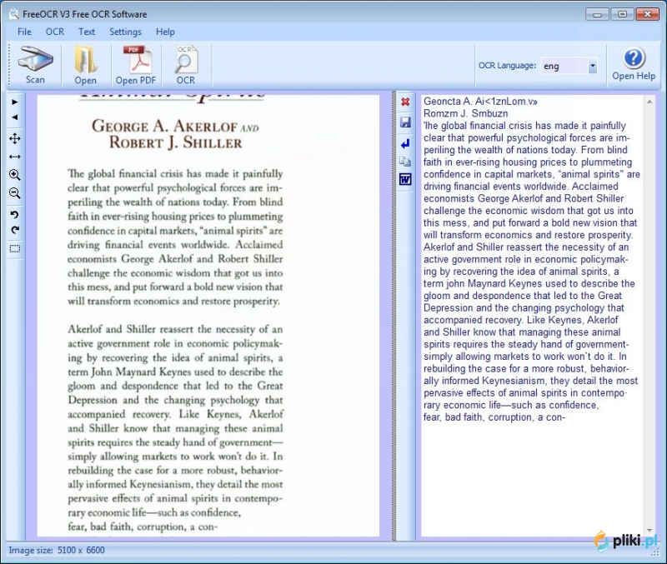Open the Text menu
The width and height of the screenshot is (667, 564).
tap(87, 32)
